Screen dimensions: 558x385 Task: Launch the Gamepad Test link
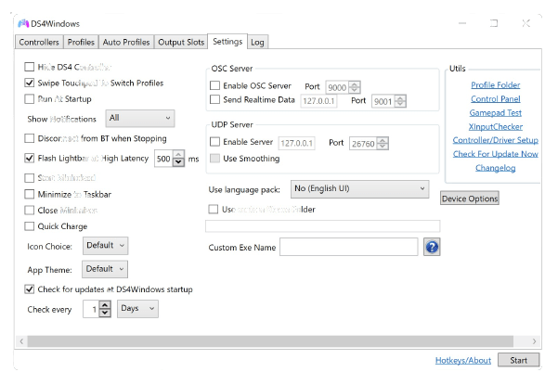(x=496, y=112)
